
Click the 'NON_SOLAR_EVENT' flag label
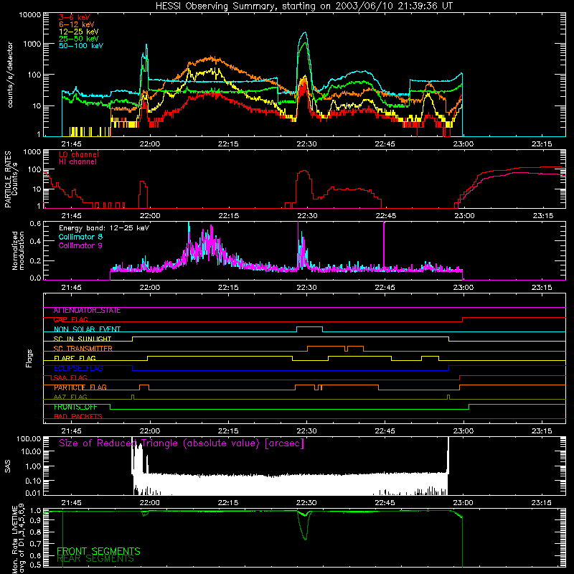[x=87, y=329]
